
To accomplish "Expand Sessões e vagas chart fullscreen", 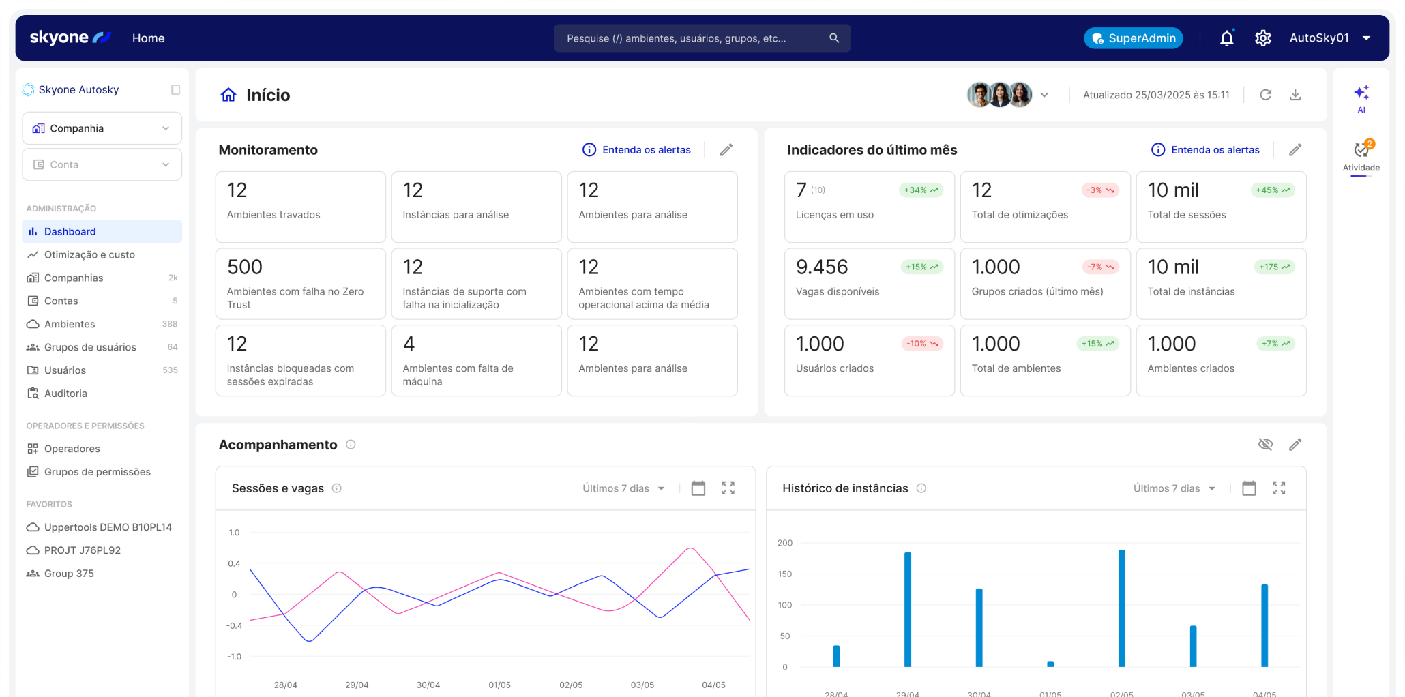I will (728, 488).
